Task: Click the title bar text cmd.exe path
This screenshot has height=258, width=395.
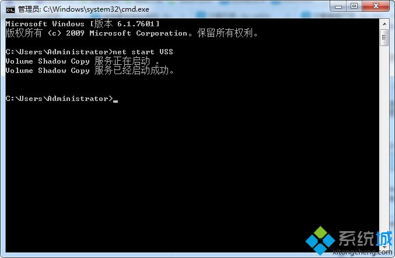Action: point(83,9)
